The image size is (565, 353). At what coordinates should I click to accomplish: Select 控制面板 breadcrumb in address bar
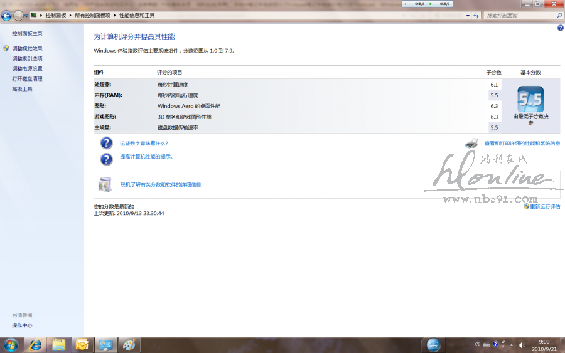[56, 16]
